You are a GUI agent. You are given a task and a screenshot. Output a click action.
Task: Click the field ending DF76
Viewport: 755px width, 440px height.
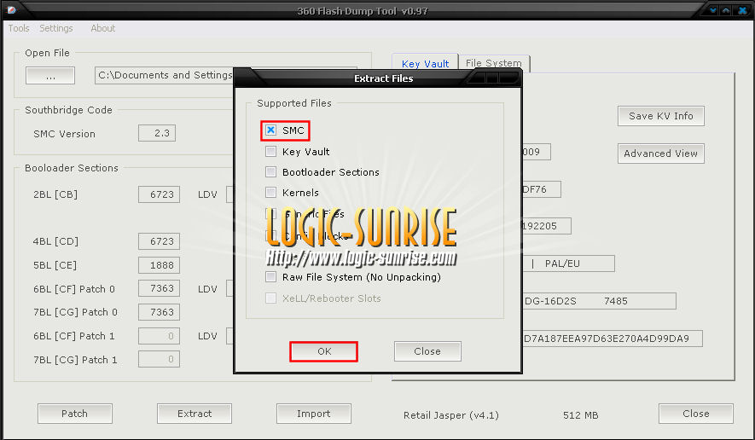click(x=541, y=189)
